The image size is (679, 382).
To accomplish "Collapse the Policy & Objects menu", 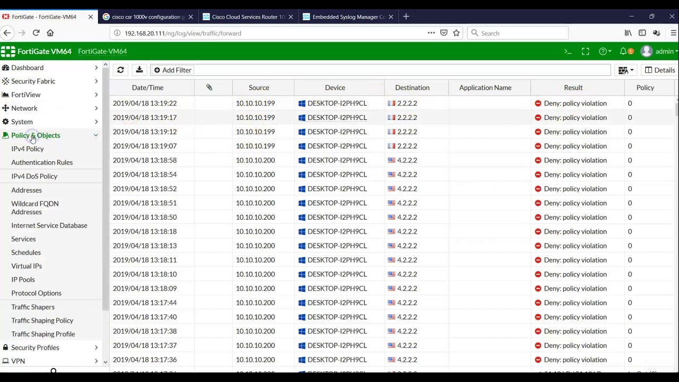I will point(50,135).
